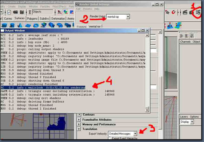Click the 'average leaf size' log line
Image resolution: width=204 pixels, height=142 pixels.
click(x=32, y=35)
